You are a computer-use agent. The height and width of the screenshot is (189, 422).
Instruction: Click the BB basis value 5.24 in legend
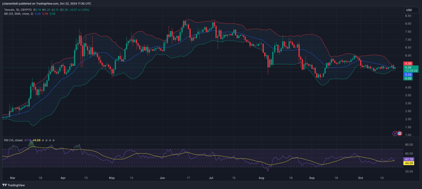(x=38, y=14)
